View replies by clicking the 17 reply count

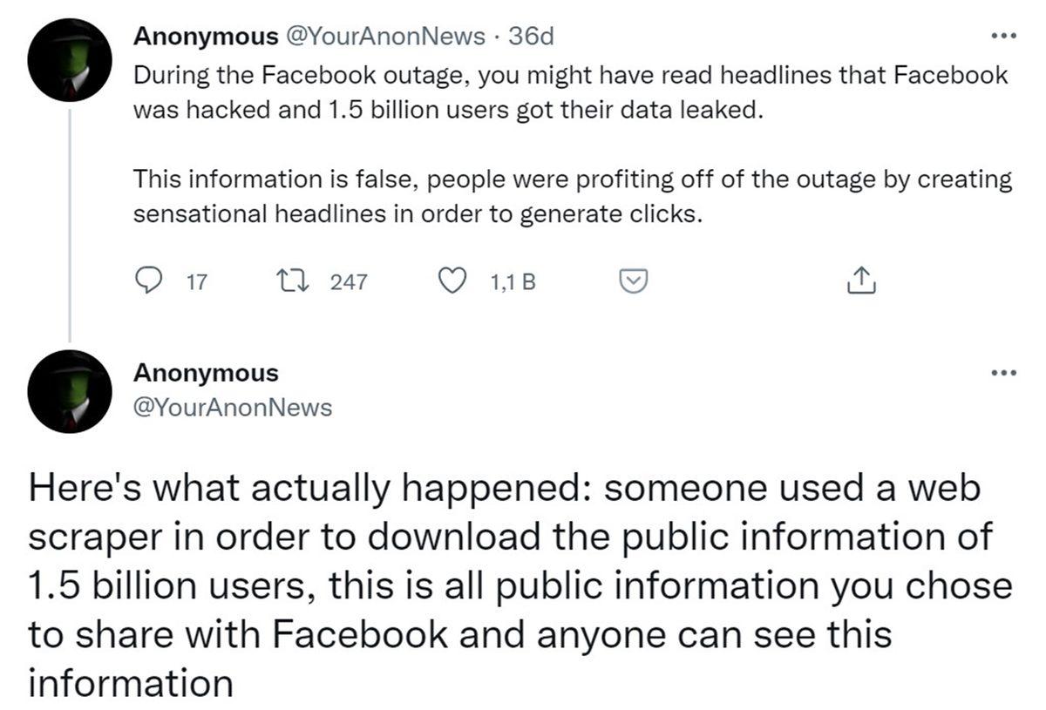point(195,281)
